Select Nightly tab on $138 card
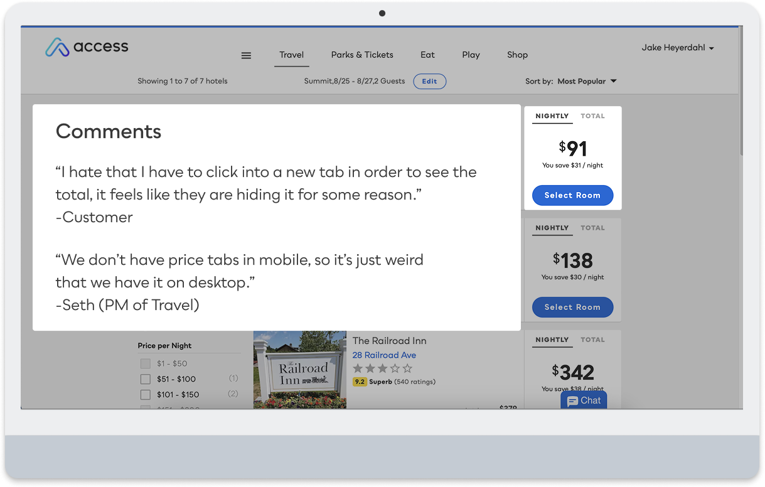 [x=552, y=228]
